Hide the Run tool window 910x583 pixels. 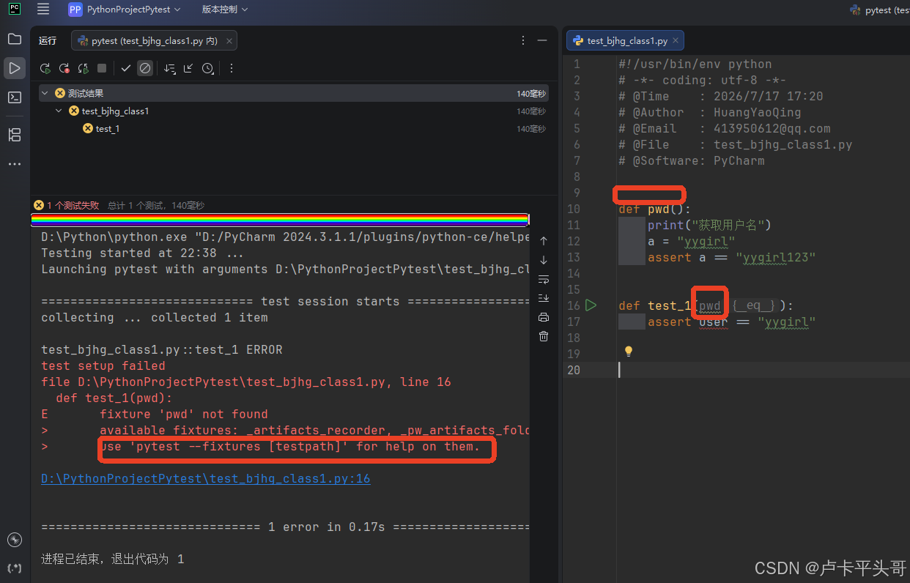coord(542,41)
